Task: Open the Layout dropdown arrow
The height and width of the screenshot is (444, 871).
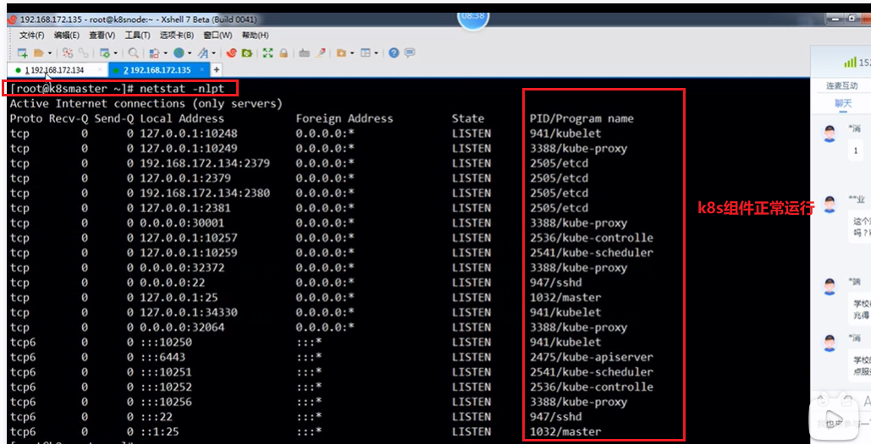Action: tap(376, 53)
